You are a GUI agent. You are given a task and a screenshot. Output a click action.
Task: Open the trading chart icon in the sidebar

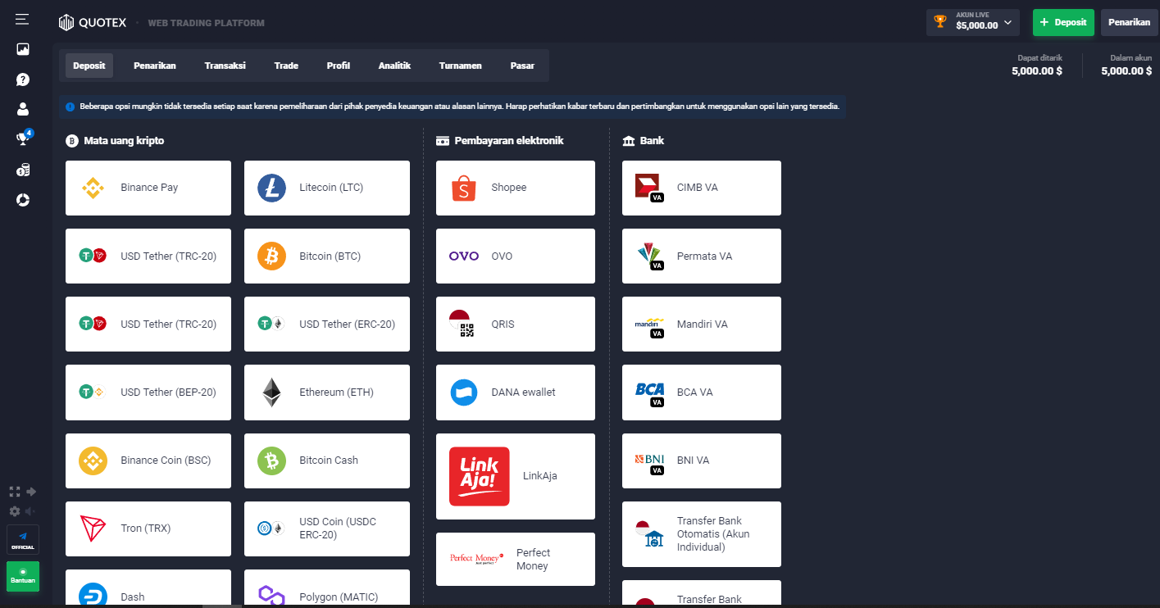point(23,49)
